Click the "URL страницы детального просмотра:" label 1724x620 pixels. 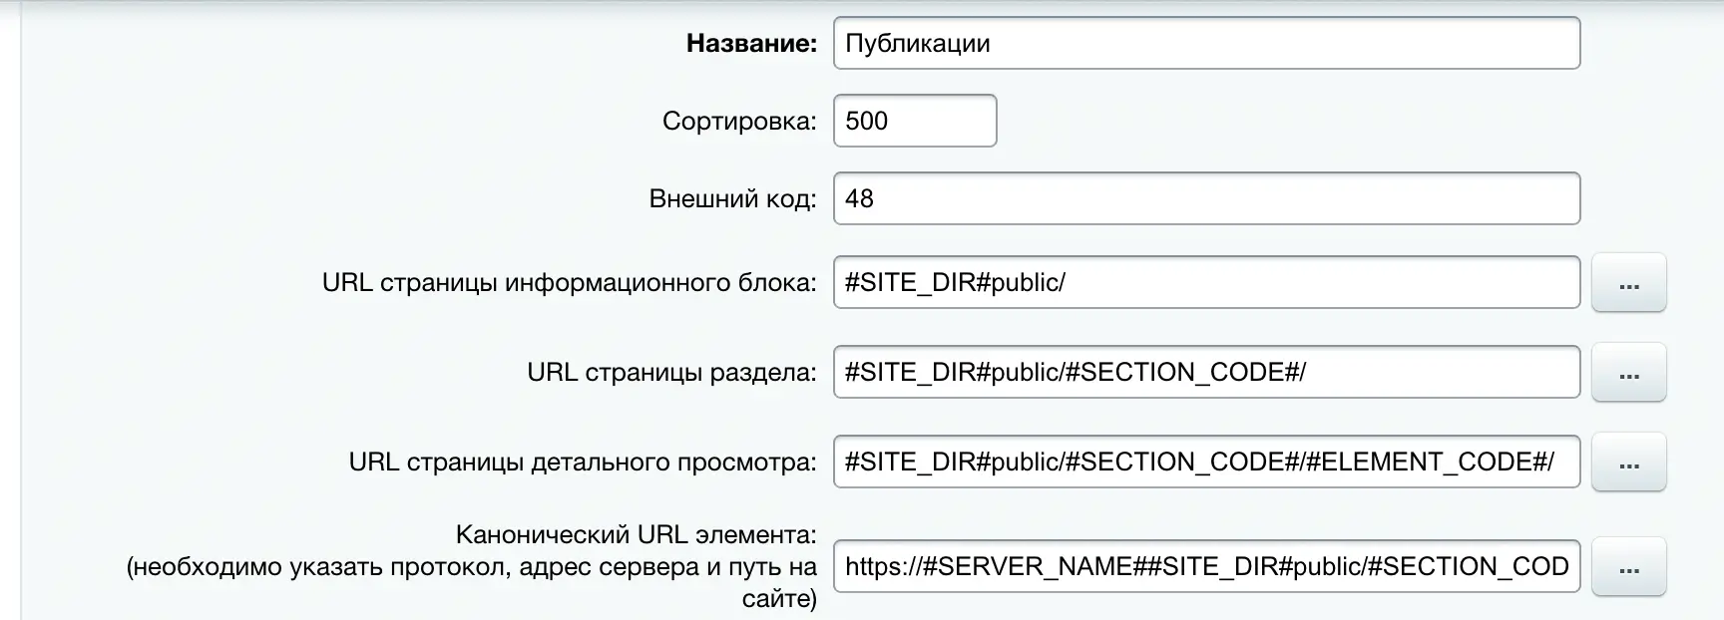pos(582,462)
